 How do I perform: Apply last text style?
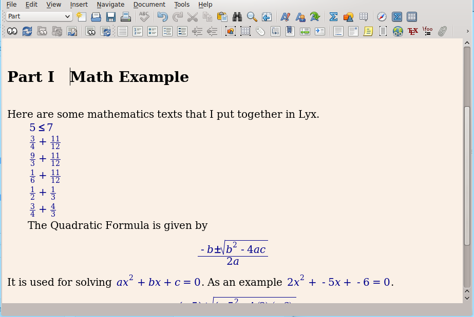[x=315, y=16]
